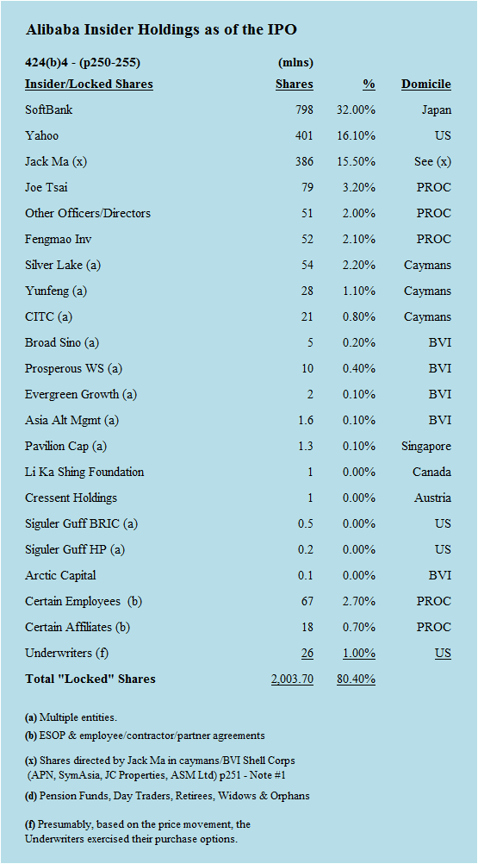Select the Li Ka Shing Foundation entry
478x864 pixels.
[84, 473]
